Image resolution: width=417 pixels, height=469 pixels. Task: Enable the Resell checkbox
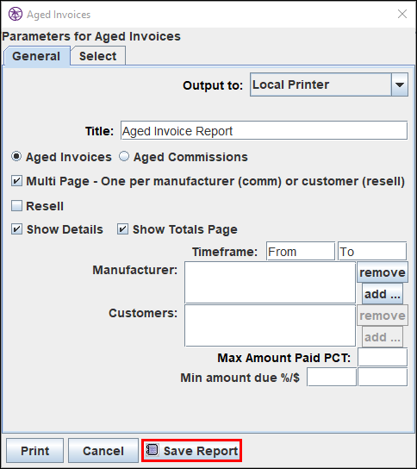point(16,206)
